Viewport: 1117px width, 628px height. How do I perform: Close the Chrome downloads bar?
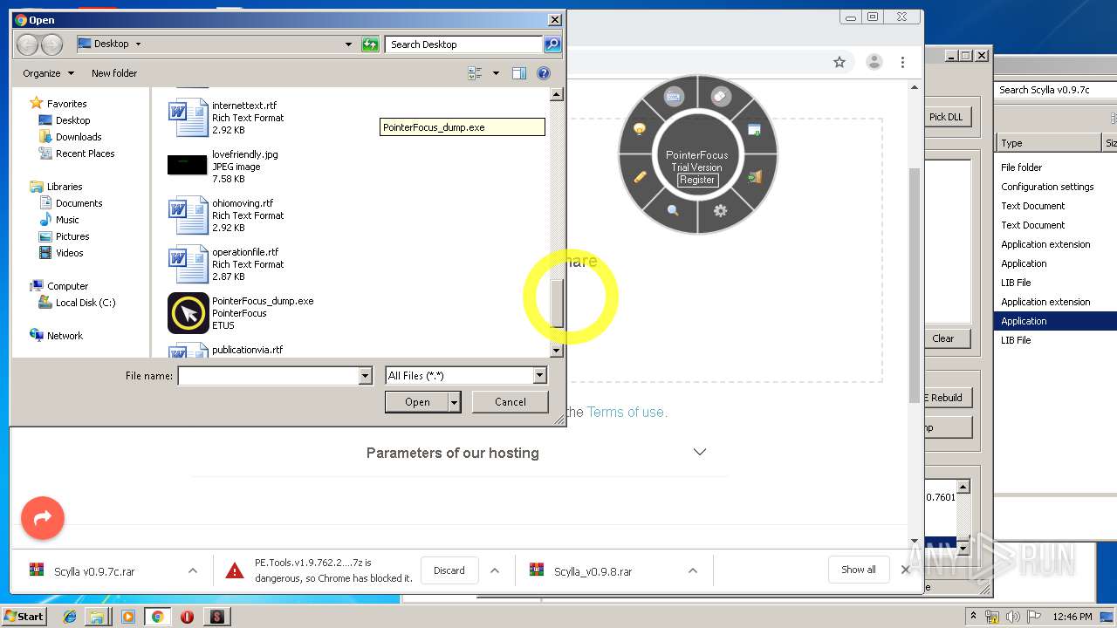click(x=905, y=570)
